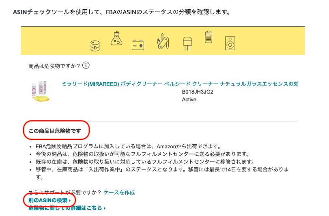
Task: Click the oil barrel icon in banner
Action: click(95, 45)
